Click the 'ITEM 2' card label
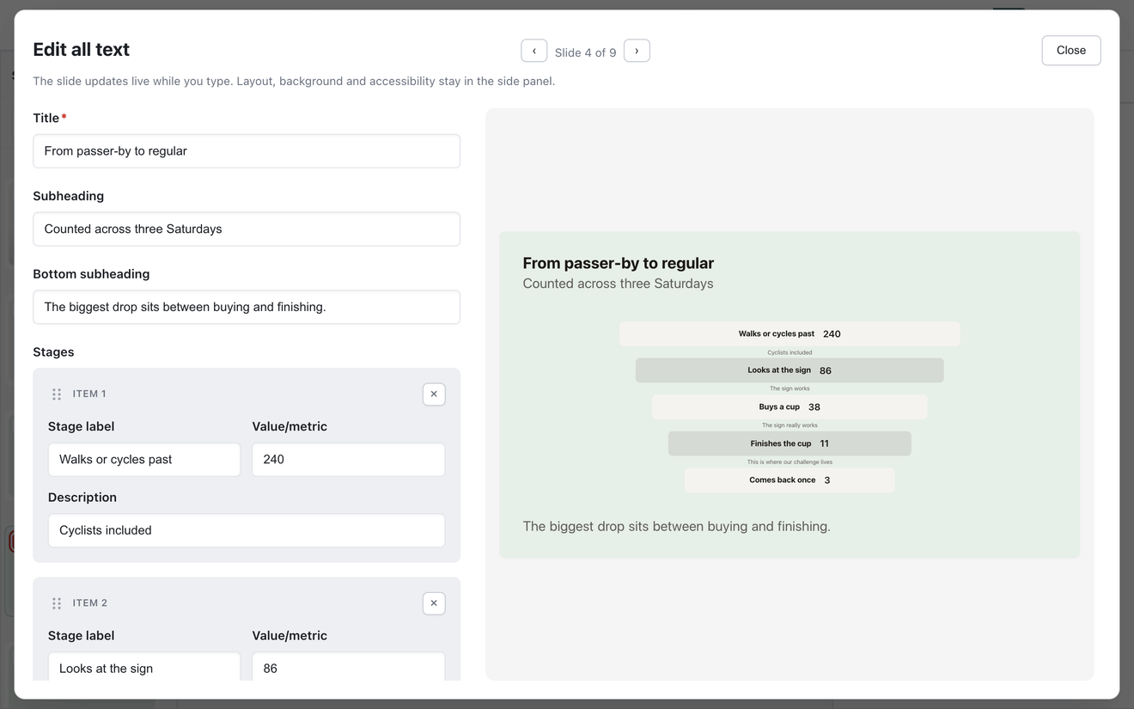1134x709 pixels. pos(90,603)
